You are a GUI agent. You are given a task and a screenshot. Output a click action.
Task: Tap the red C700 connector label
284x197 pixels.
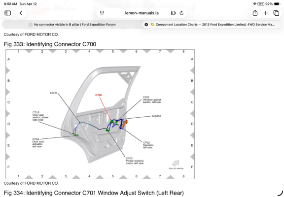pos(98,95)
